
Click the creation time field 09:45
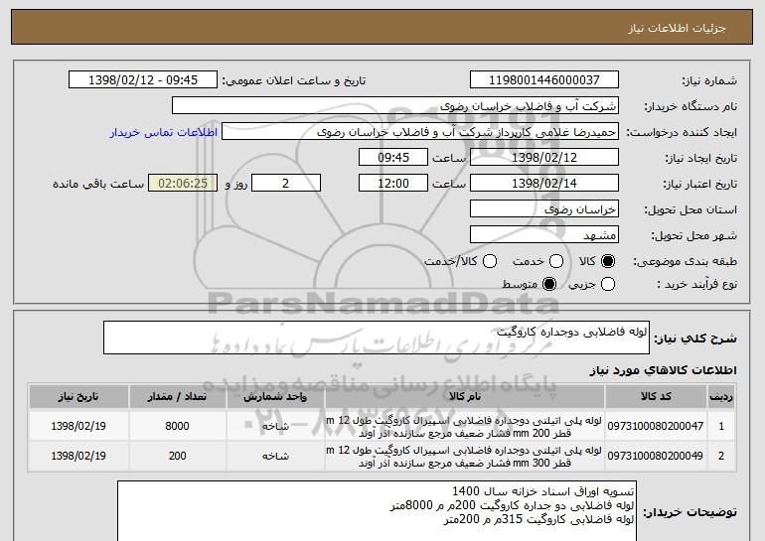[393, 157]
